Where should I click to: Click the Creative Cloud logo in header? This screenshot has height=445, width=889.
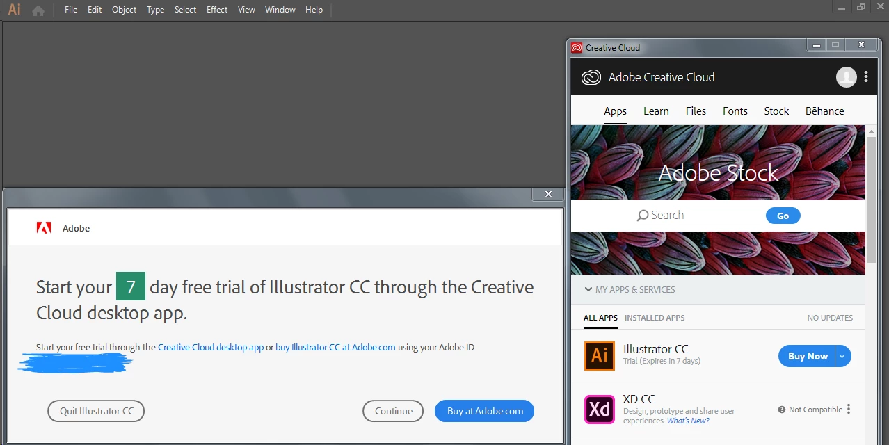[591, 77]
